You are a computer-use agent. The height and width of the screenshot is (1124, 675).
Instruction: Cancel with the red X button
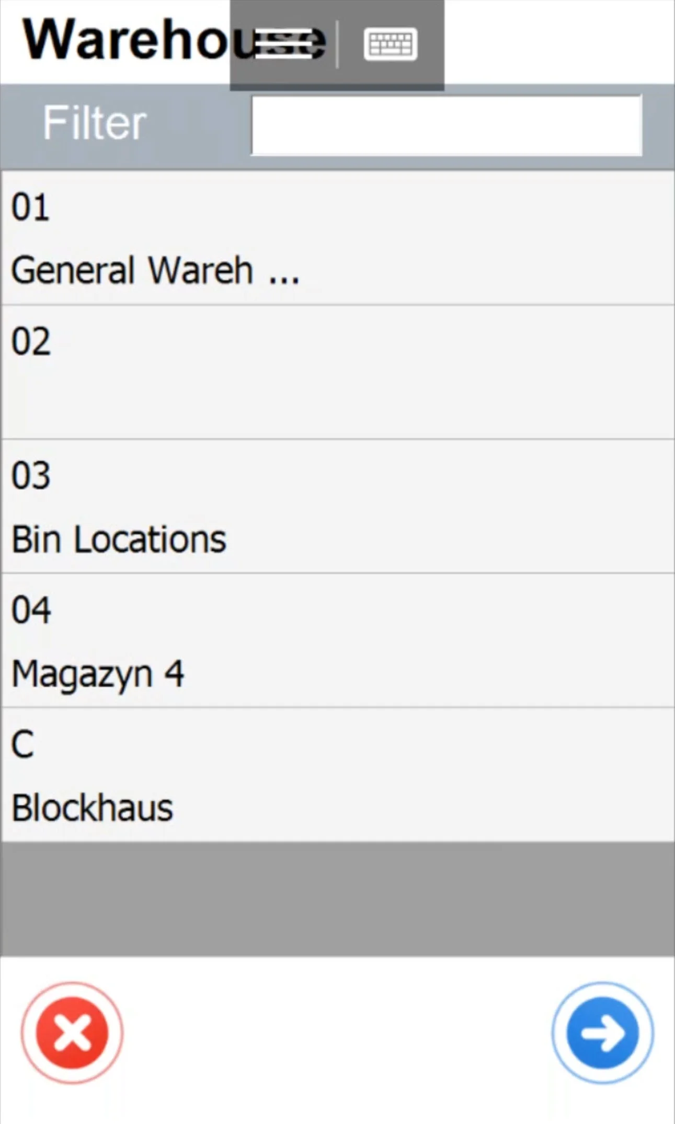72,1033
